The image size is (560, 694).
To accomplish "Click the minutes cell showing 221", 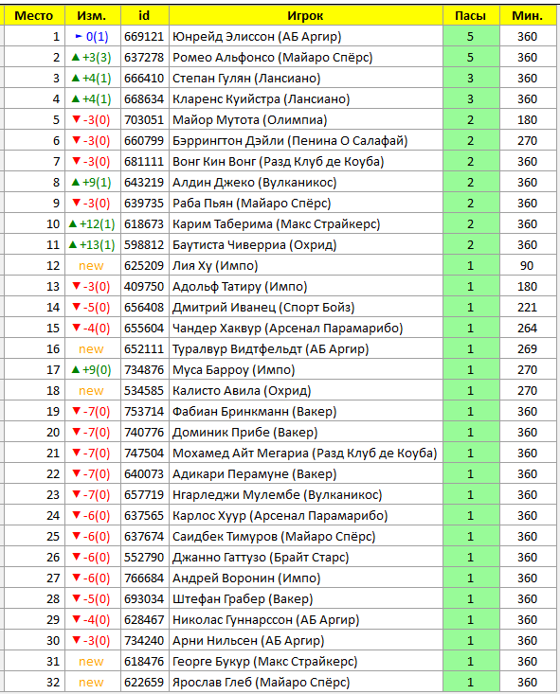I will click(x=527, y=307).
